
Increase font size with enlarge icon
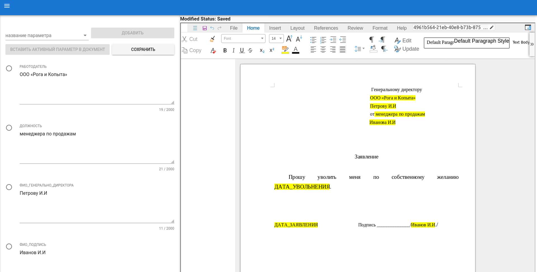point(289,39)
